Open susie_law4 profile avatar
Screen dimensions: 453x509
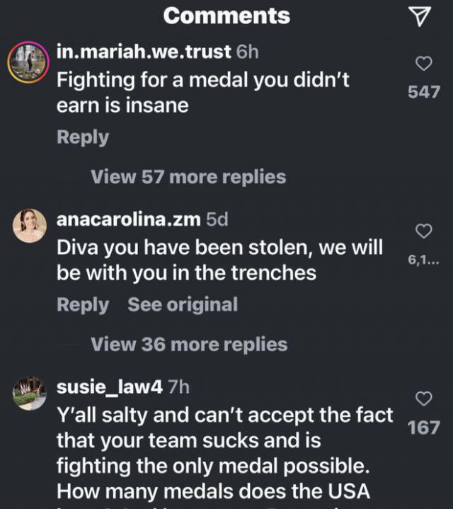(x=30, y=393)
